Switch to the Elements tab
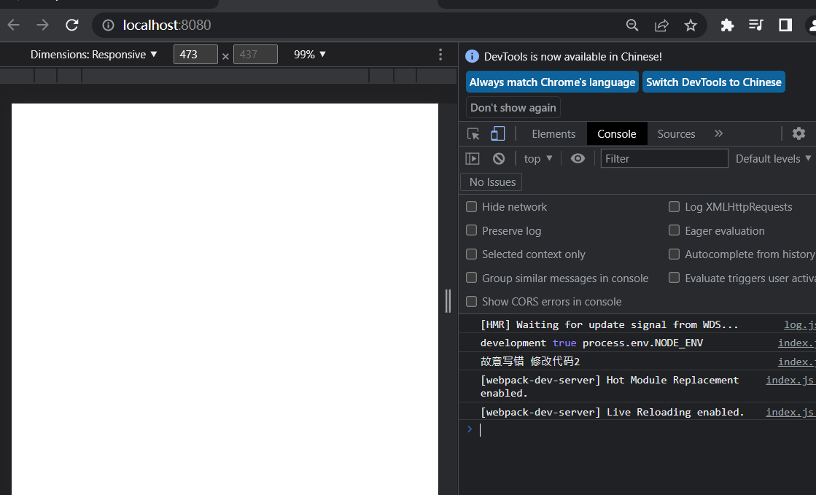Screen dimensions: 816x495 [553, 133]
